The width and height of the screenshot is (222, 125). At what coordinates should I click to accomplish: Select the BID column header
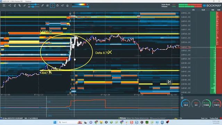click(213, 10)
